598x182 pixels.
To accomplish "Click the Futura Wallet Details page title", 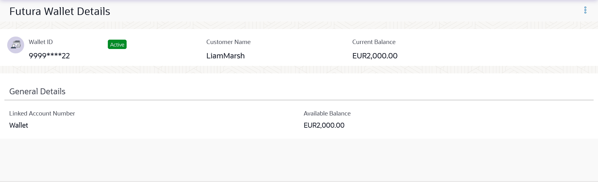I will (x=60, y=12).
